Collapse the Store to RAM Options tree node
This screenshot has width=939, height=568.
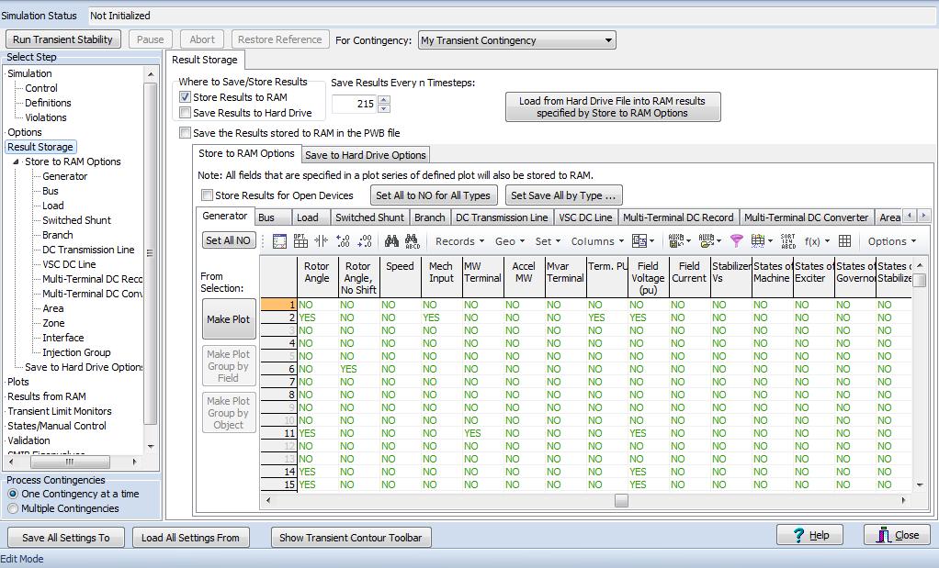pos(16,161)
